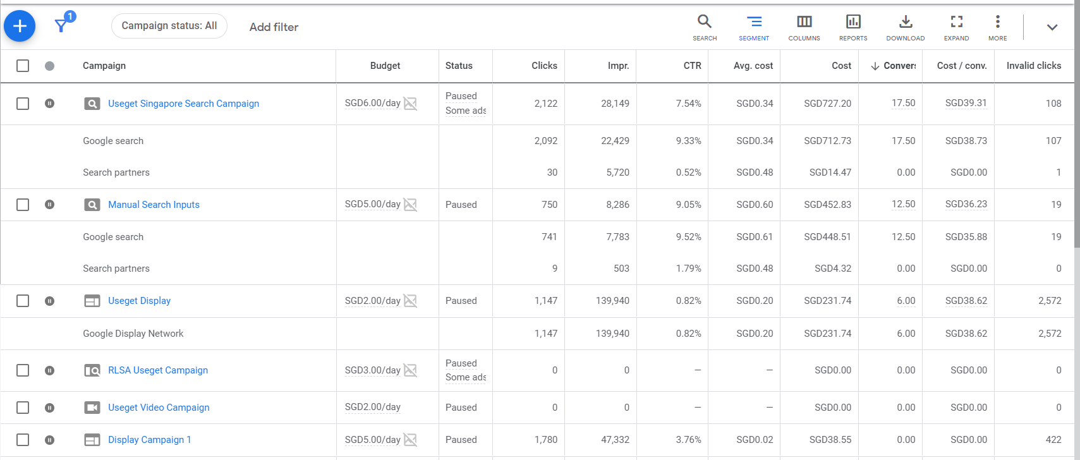
Task: Click Paused Some ads status of RLSA campaign
Action: coord(466,370)
